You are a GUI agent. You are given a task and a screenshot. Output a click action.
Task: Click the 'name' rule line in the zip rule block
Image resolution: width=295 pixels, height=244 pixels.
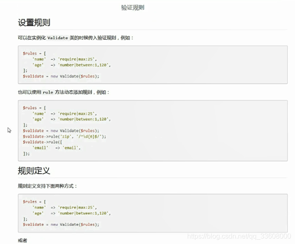(x=64, y=113)
